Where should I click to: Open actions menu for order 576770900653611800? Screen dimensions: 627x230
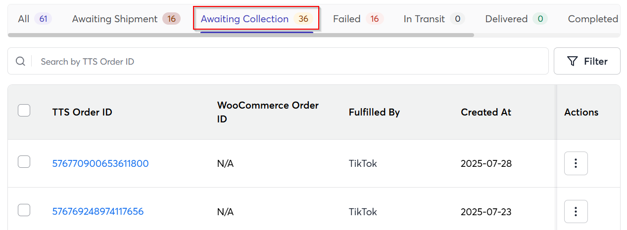point(576,163)
